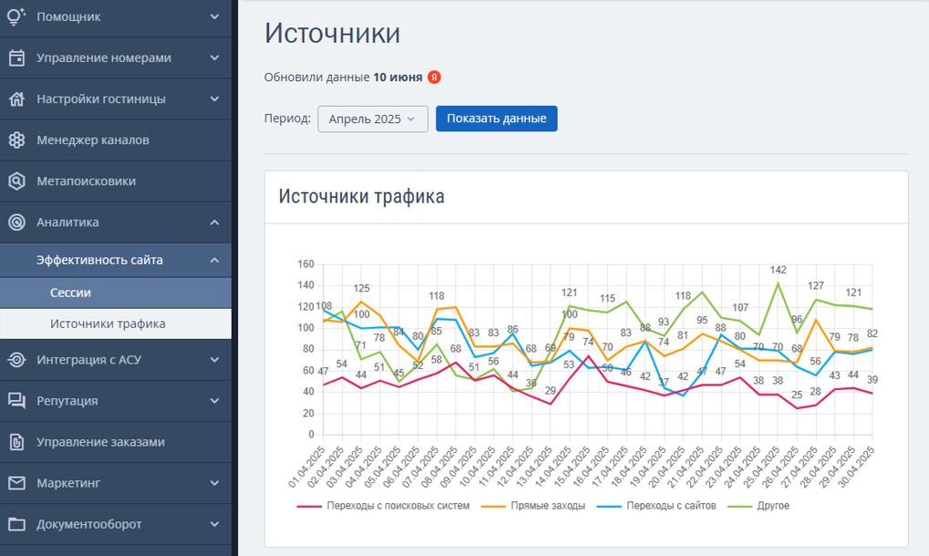The width and height of the screenshot is (929, 556).
Task: Click the folder icon for Документооборот
Action: [x=16, y=524]
